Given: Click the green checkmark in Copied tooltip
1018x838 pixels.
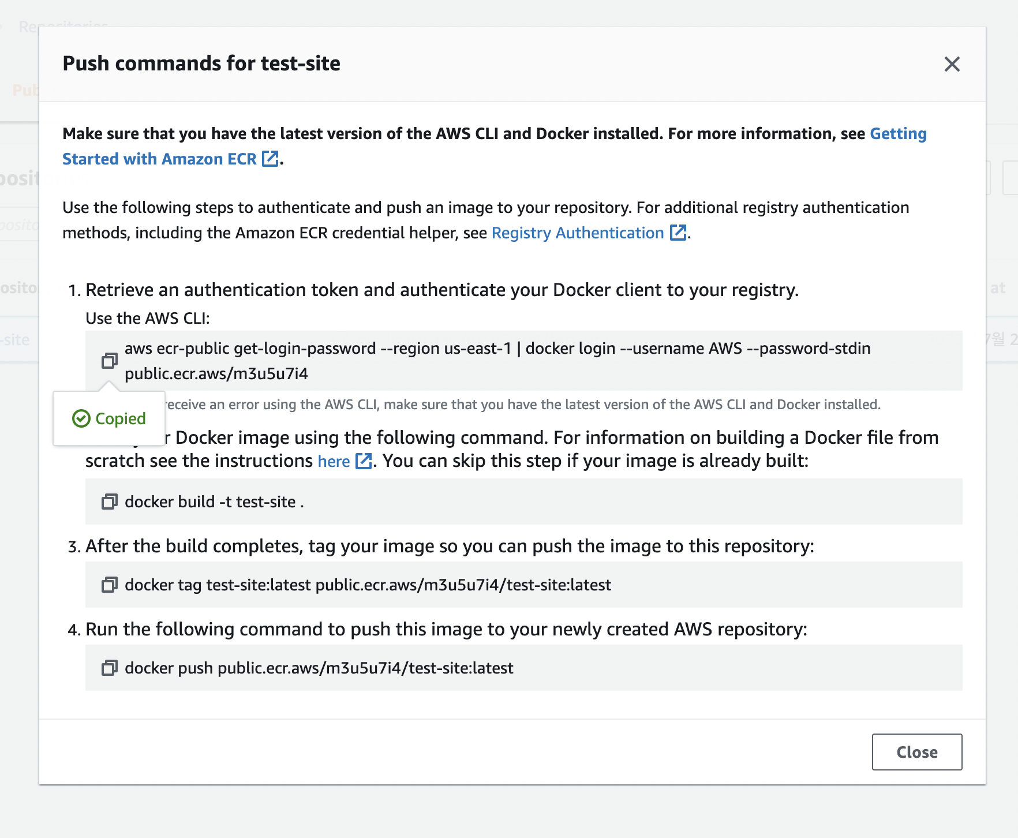Looking at the screenshot, I should click(81, 418).
